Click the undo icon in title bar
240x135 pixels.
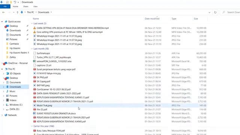click(x=15, y=2)
